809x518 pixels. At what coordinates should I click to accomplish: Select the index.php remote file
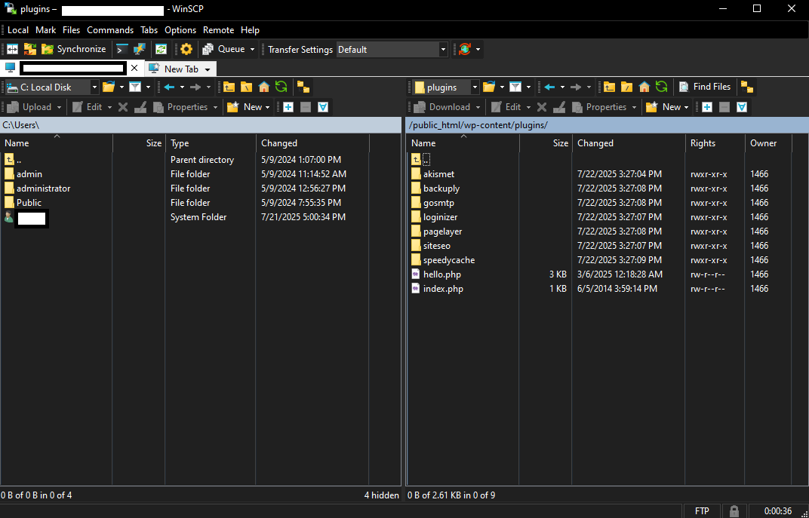(443, 289)
